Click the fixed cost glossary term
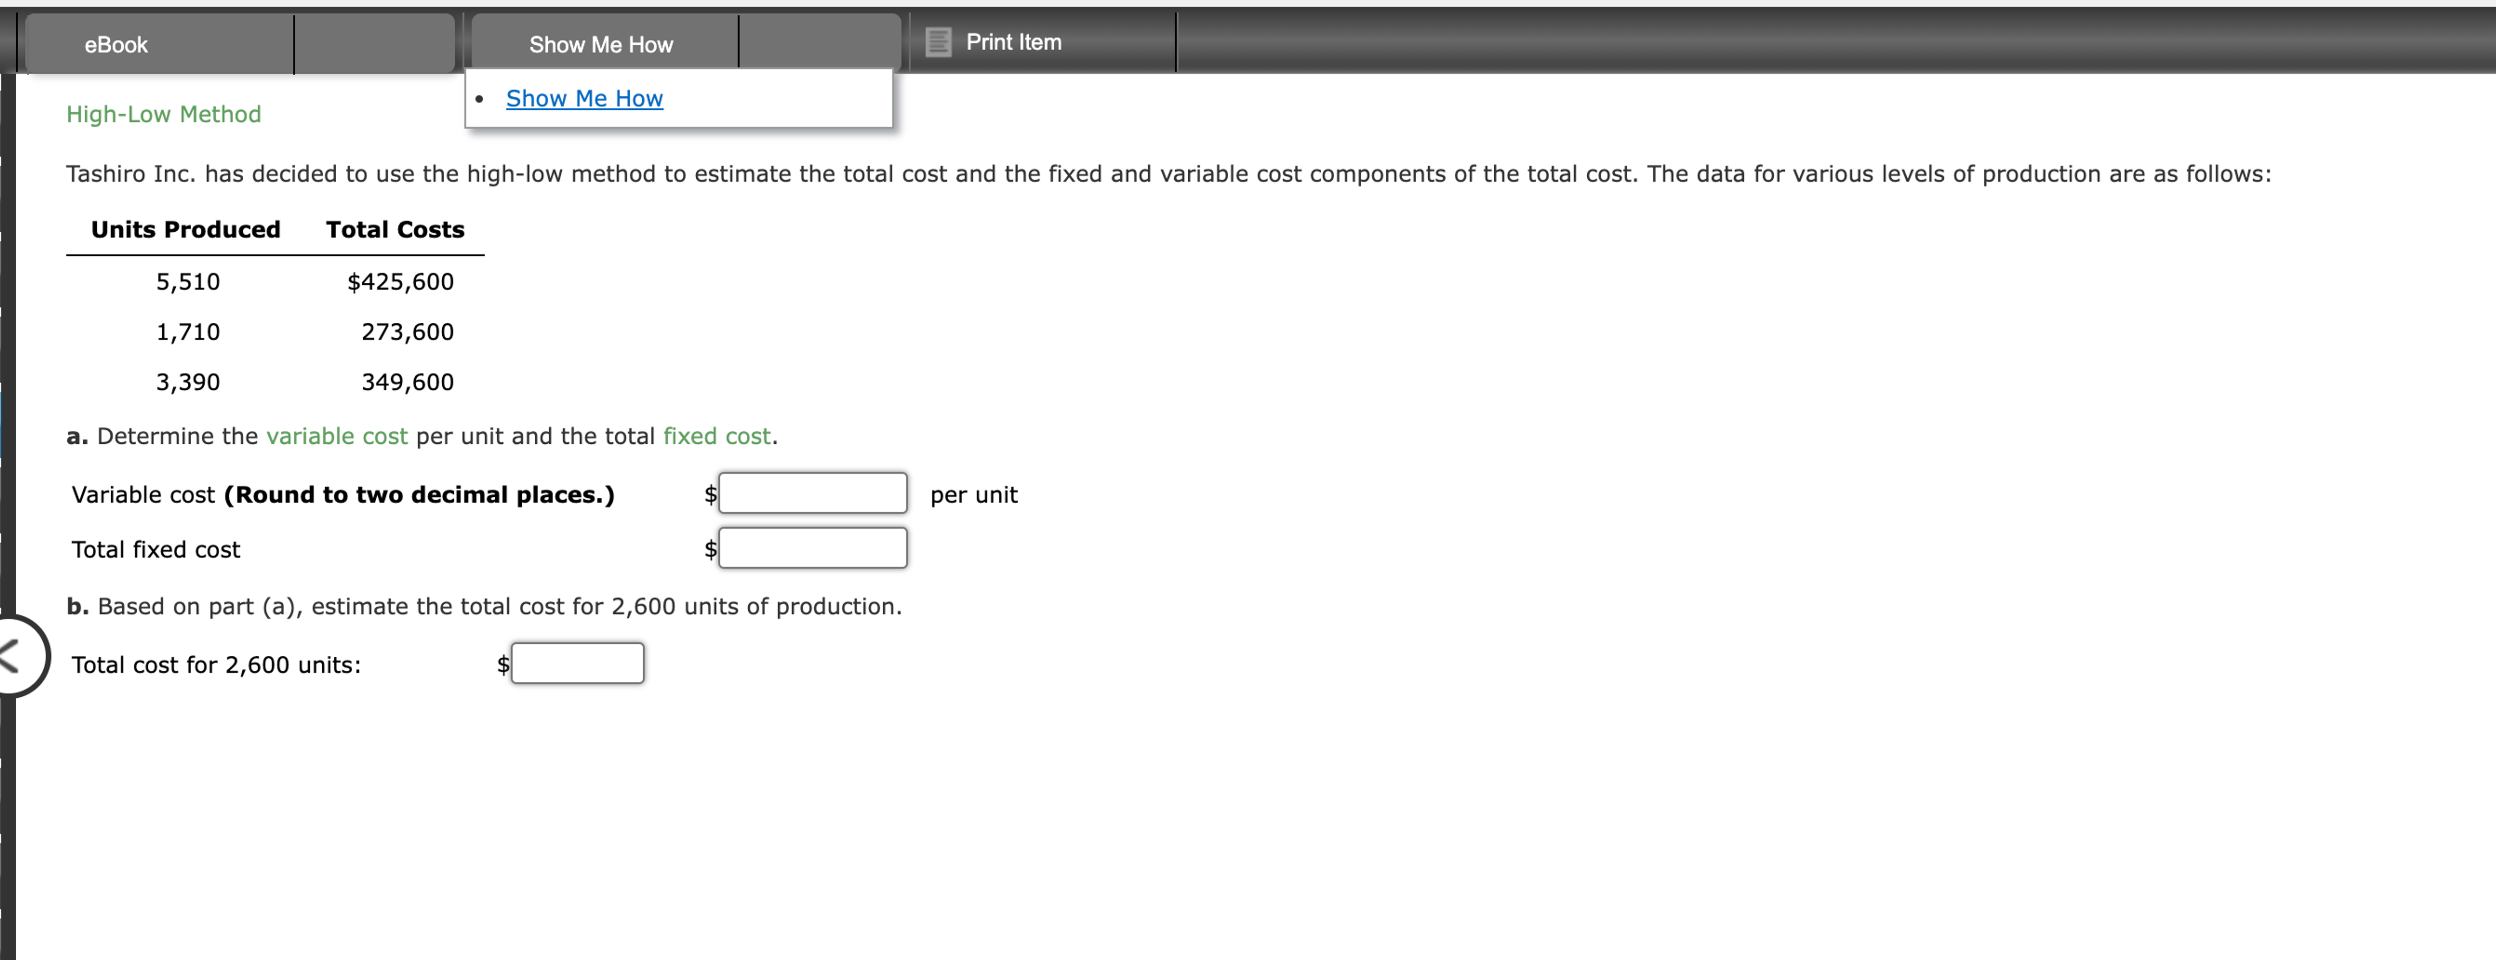 click(717, 436)
